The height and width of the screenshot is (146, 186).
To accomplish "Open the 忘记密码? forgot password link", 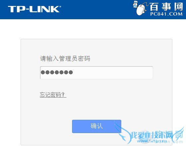I will (x=53, y=95).
